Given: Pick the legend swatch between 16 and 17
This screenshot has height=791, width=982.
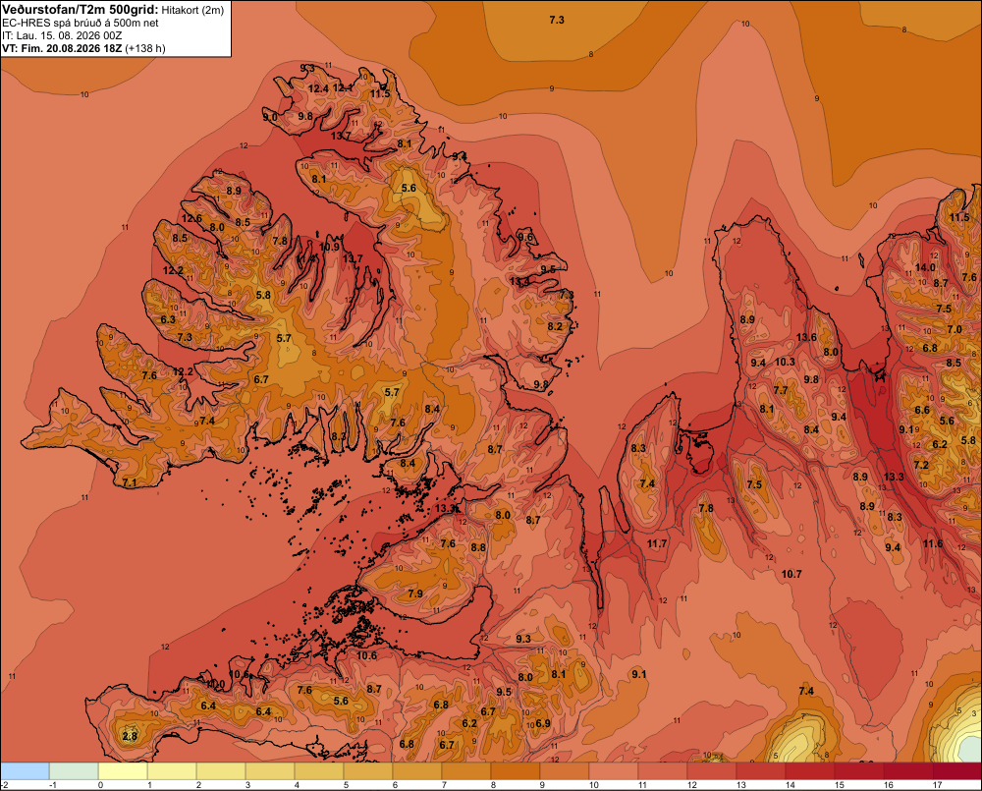Looking at the screenshot, I should (x=908, y=770).
